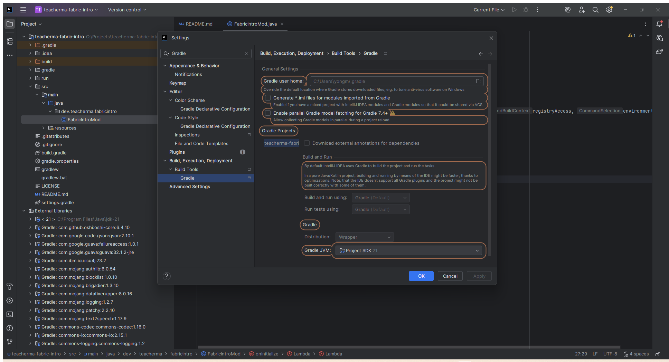Viewport: 669px width, 362px height.
Task: Open the AI chat tool window on right
Action: tap(659, 38)
